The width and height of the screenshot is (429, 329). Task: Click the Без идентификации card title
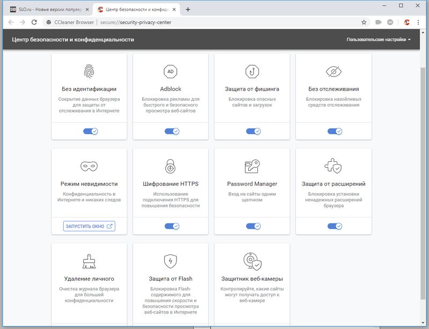pos(89,89)
